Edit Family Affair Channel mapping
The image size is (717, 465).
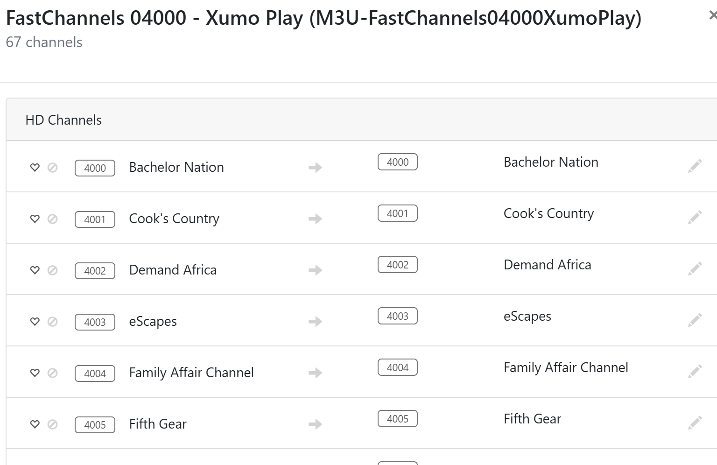(695, 372)
